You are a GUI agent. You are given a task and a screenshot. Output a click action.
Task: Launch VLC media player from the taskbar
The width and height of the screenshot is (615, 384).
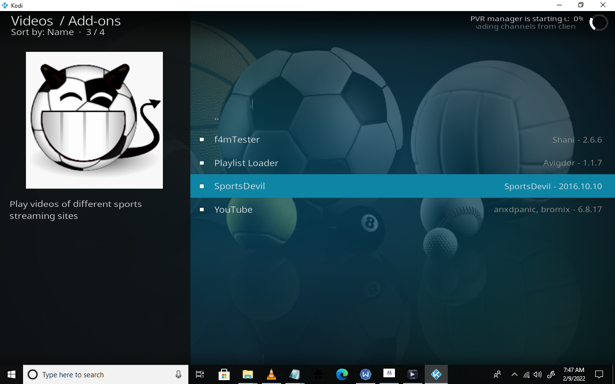(271, 374)
